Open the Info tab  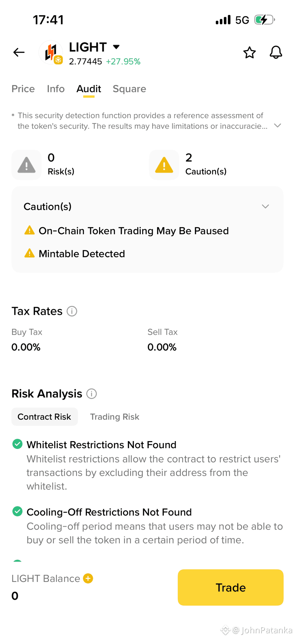click(x=56, y=89)
